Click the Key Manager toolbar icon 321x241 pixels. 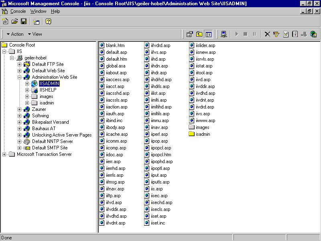(276, 34)
